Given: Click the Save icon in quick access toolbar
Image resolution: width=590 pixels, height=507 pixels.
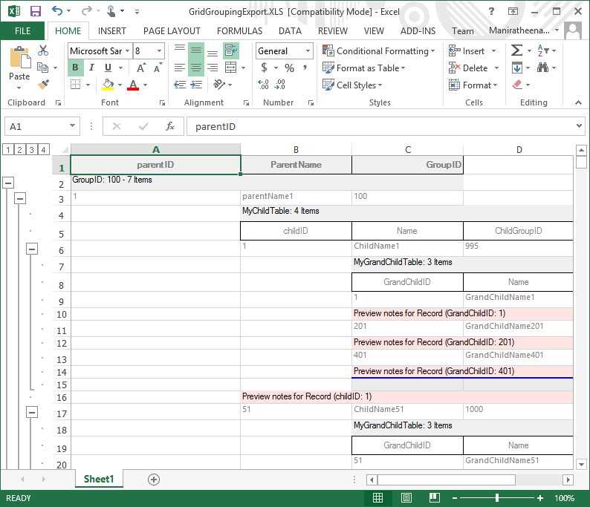Looking at the screenshot, I should point(35,11).
